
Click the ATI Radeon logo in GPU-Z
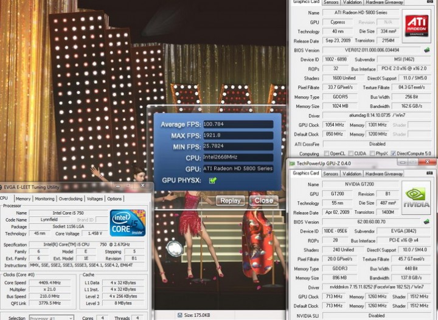pos(417,26)
